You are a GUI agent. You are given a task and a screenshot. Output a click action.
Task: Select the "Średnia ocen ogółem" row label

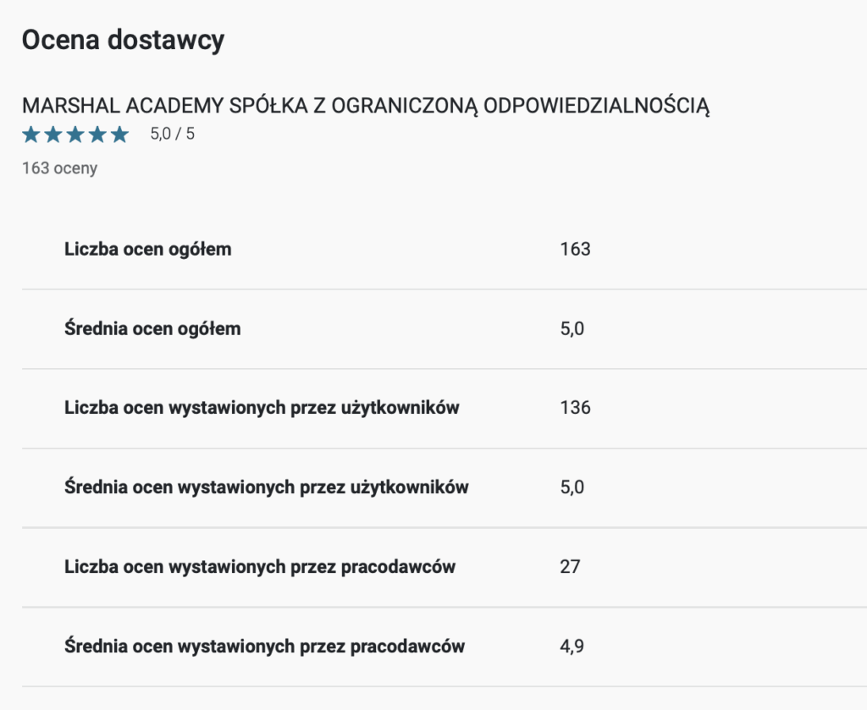click(x=152, y=329)
